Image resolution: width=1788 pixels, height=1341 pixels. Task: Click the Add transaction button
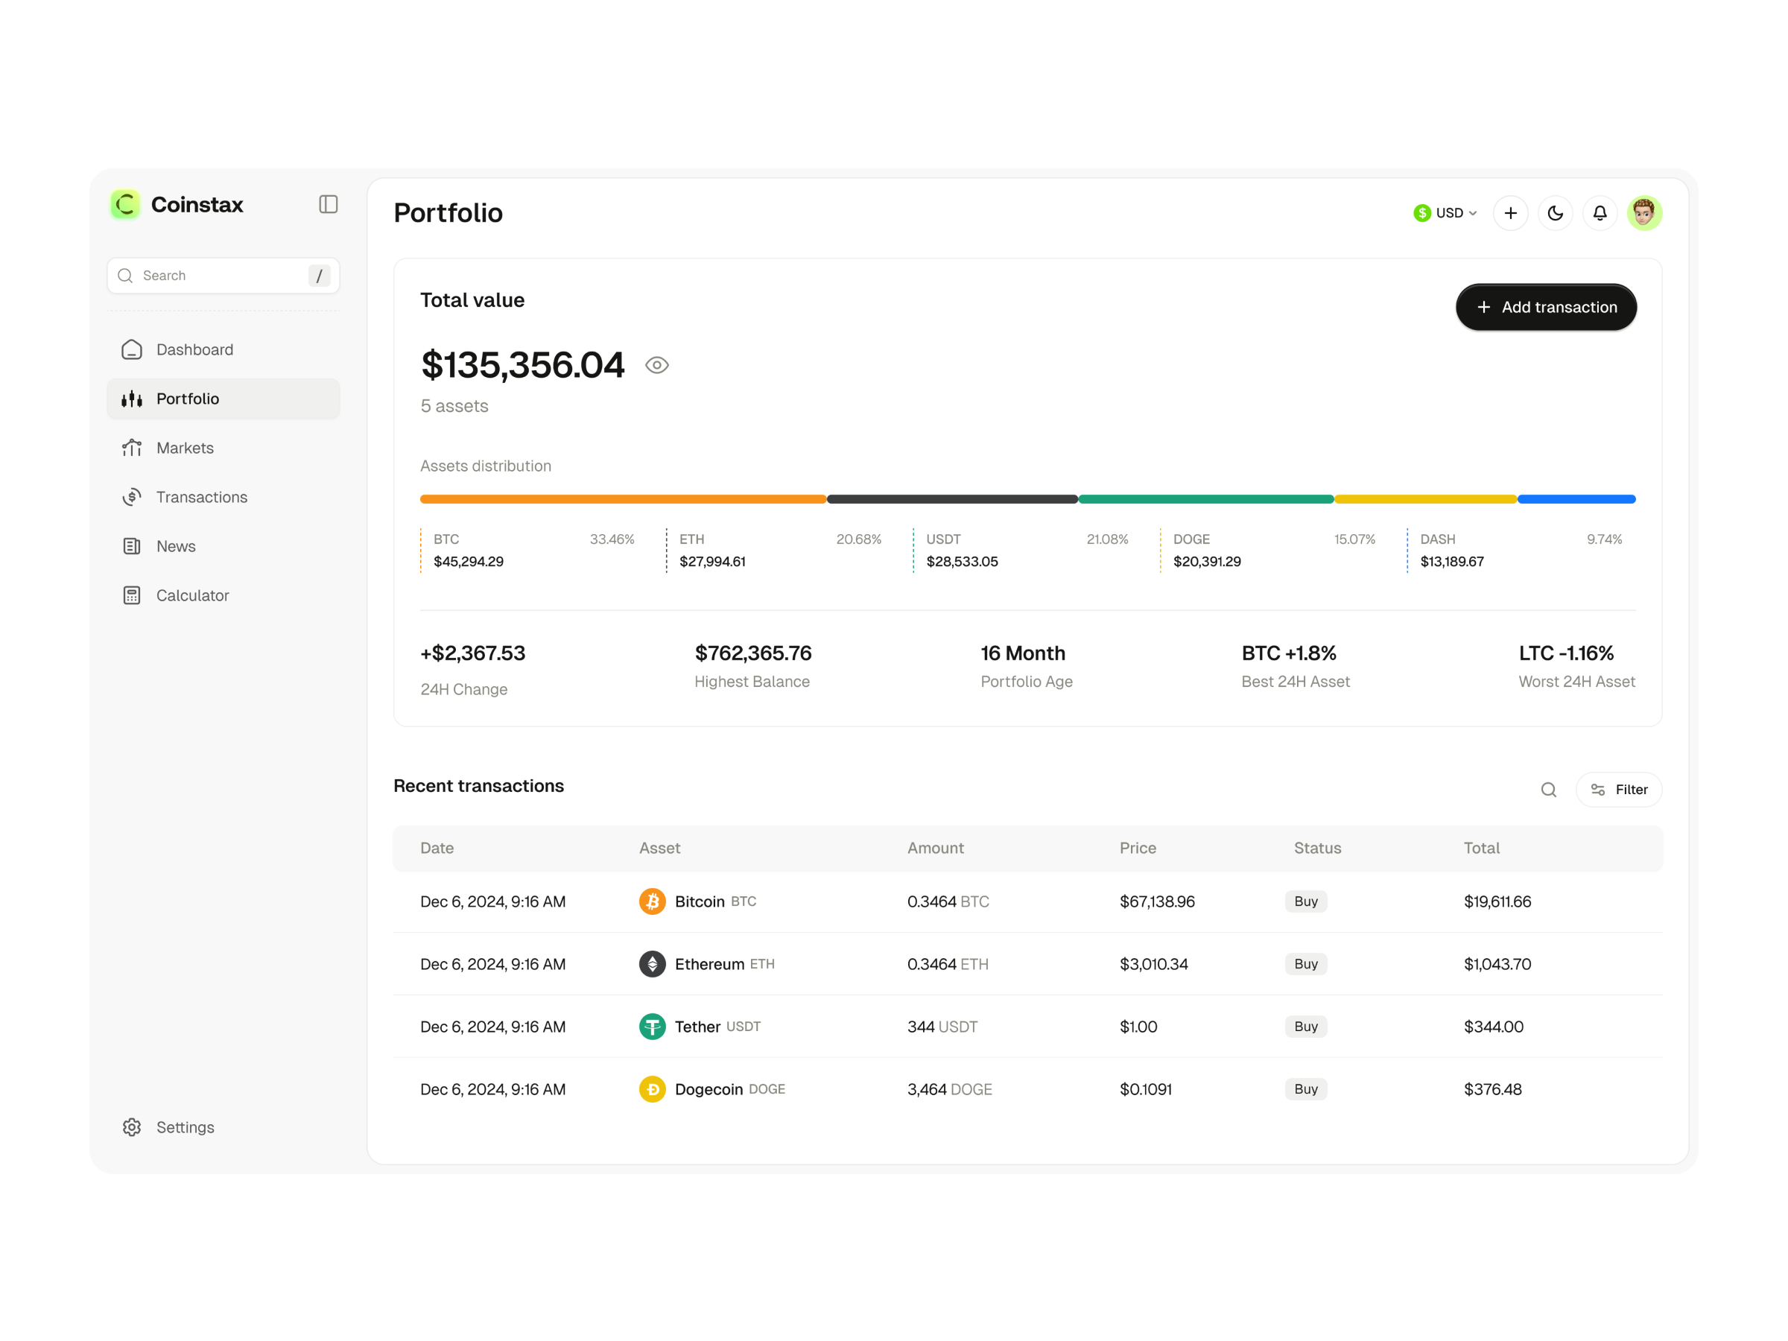pyautogui.click(x=1546, y=307)
